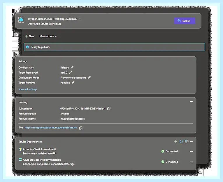Click the 'Release' configuration value
Screen dimensions: 223x182
(x=64, y=67)
